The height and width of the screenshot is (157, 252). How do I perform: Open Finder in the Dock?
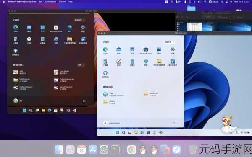pyautogui.click(x=59, y=149)
